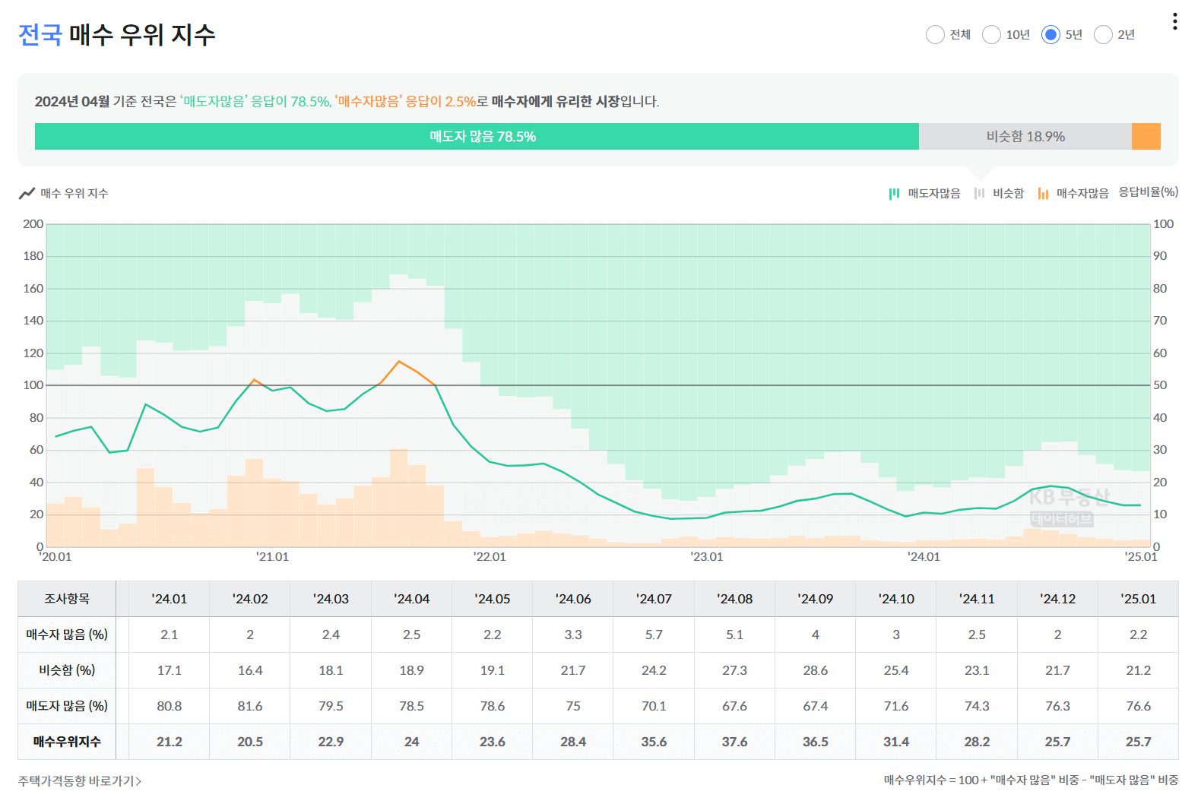Click the 비슷함 value 28.6
Image resolution: width=1201 pixels, height=804 pixels.
816,670
